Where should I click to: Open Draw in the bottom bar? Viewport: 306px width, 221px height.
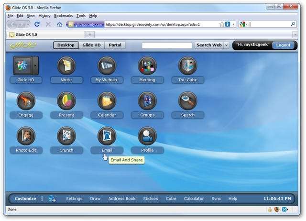point(95,199)
